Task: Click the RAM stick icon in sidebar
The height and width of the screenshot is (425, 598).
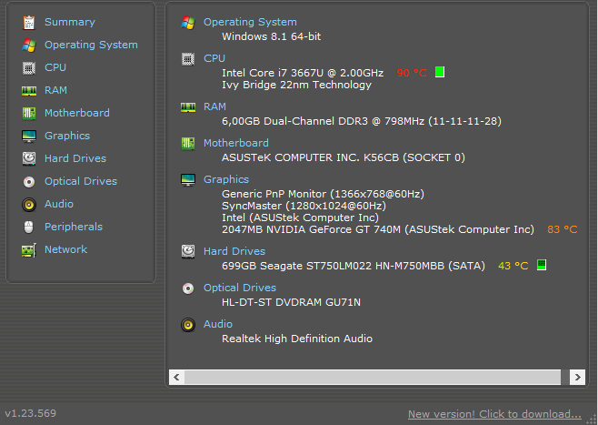Action: [29, 91]
